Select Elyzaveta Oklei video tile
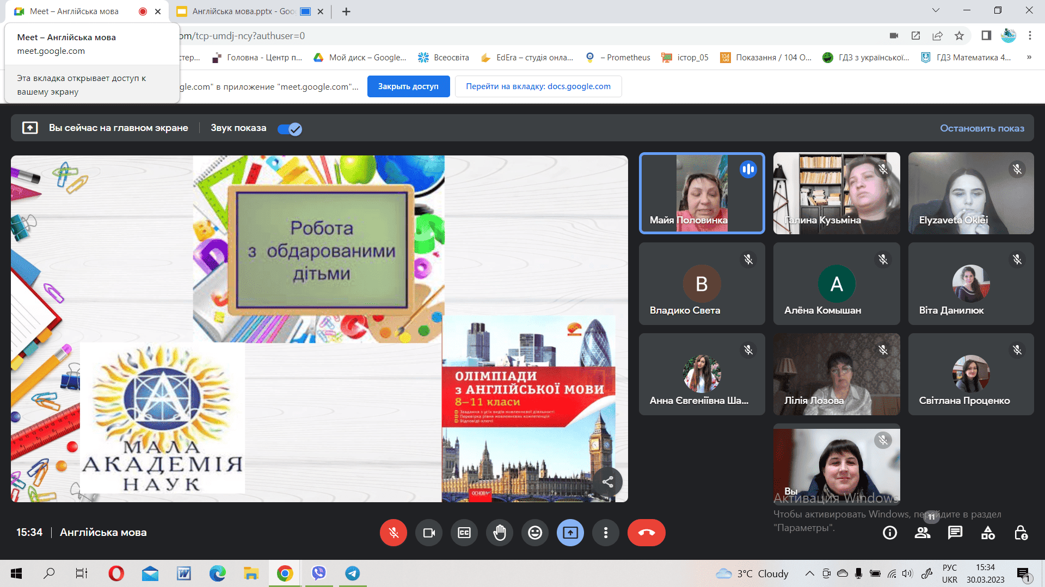Image resolution: width=1045 pixels, height=587 pixels. 971,193
